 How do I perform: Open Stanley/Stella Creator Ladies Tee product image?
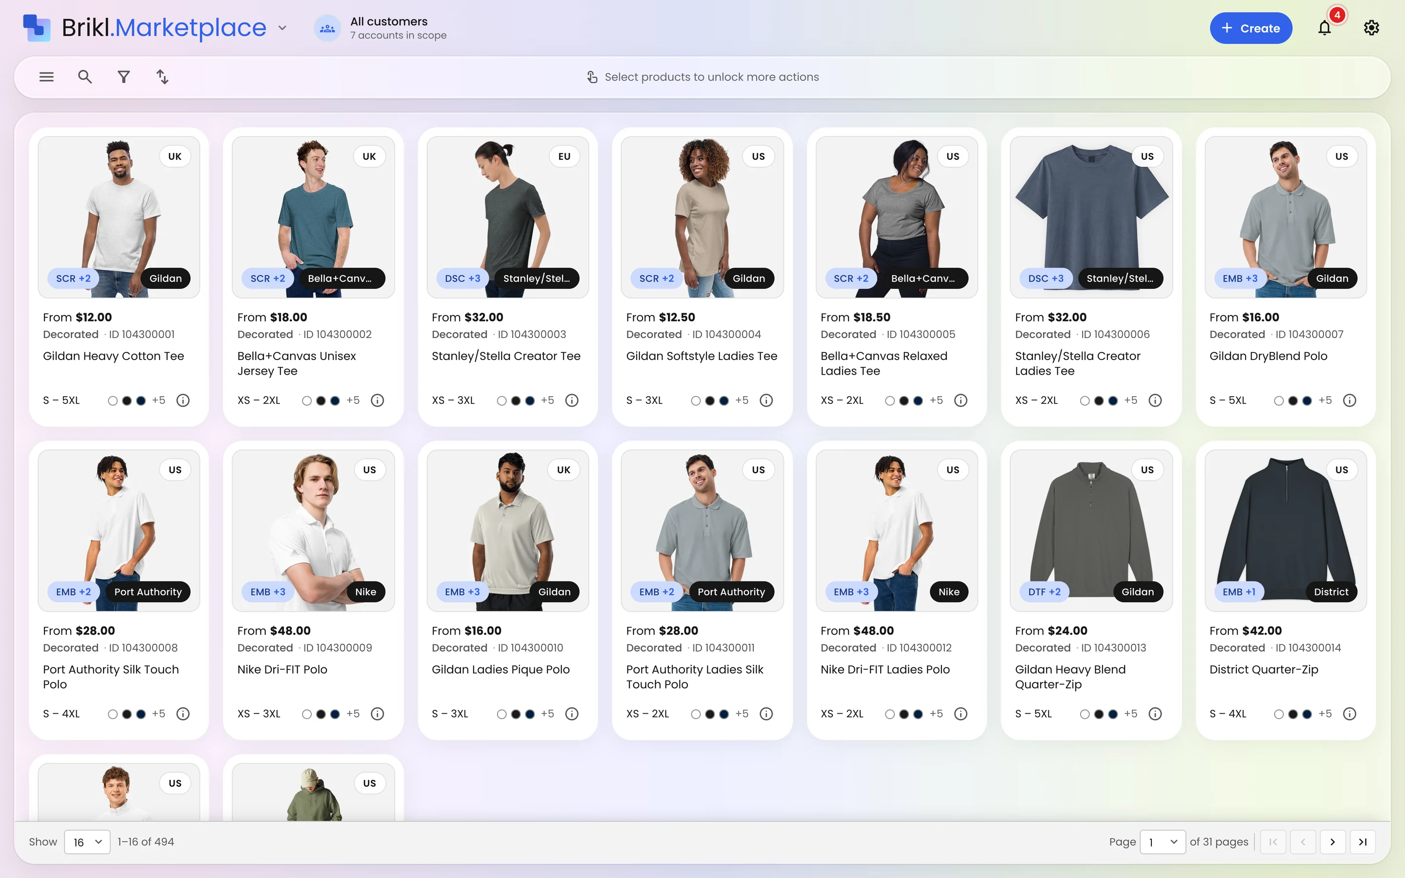1091,217
